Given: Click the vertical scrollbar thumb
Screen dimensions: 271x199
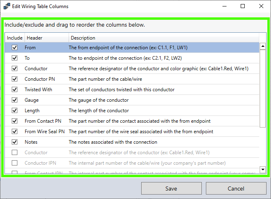Looking at the screenshot, I should (x=263, y=88).
